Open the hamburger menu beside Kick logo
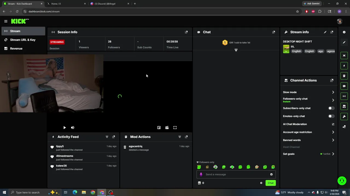The width and height of the screenshot is (350, 196). (x=6, y=21)
